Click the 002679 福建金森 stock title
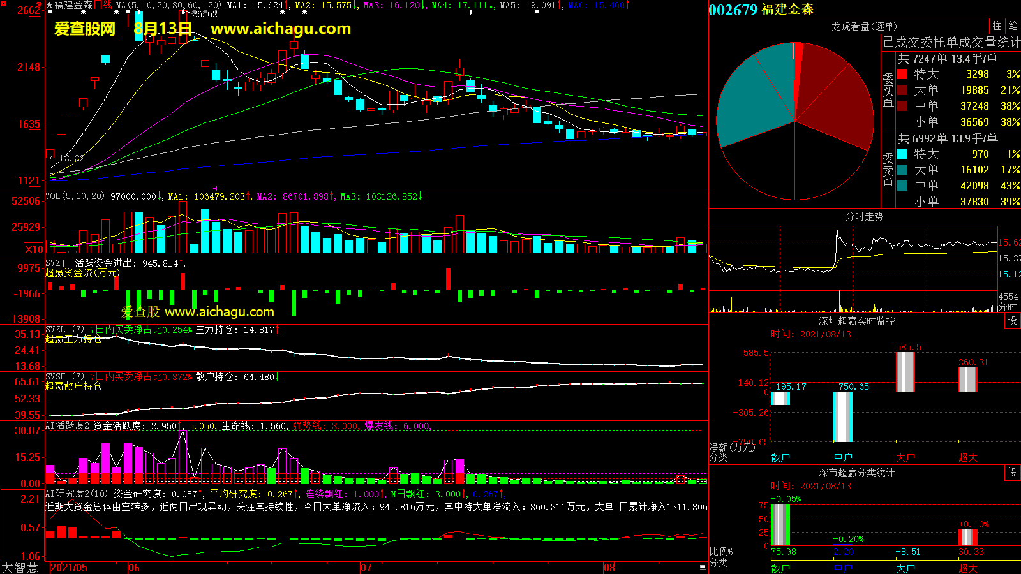This screenshot has width=1021, height=574. tap(761, 10)
